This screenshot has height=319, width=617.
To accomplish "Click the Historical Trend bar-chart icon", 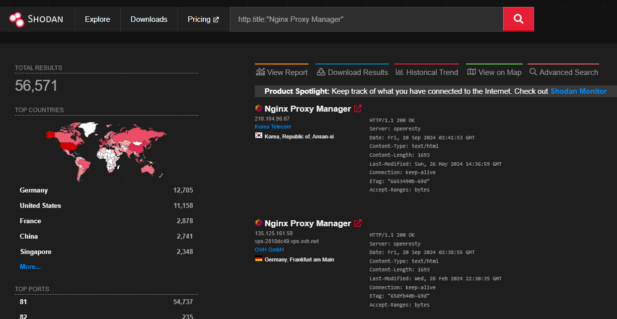I will point(399,72).
